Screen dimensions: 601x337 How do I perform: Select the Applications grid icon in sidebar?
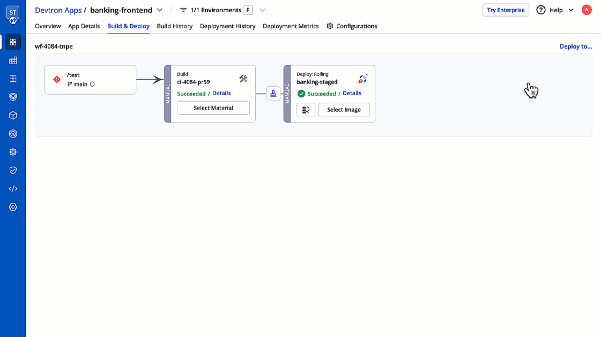tap(12, 42)
